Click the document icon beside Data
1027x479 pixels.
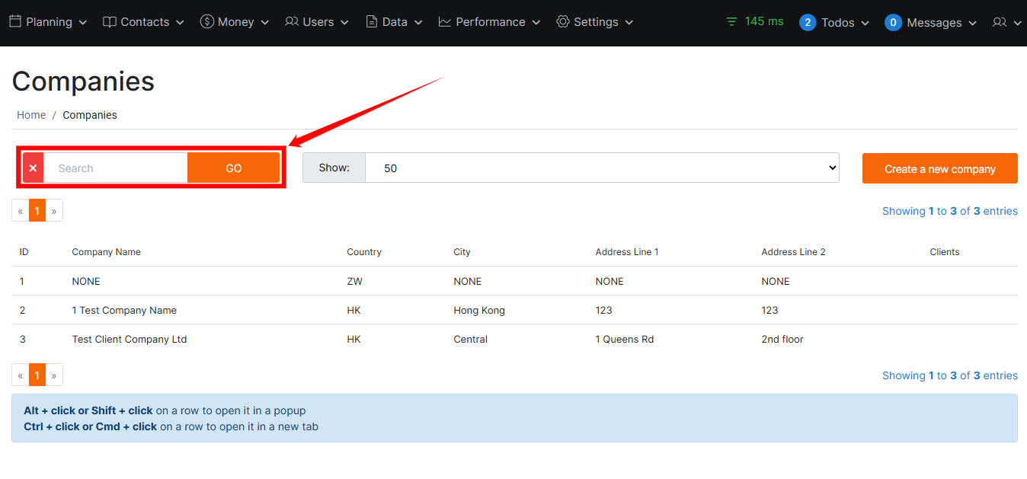[x=372, y=22]
